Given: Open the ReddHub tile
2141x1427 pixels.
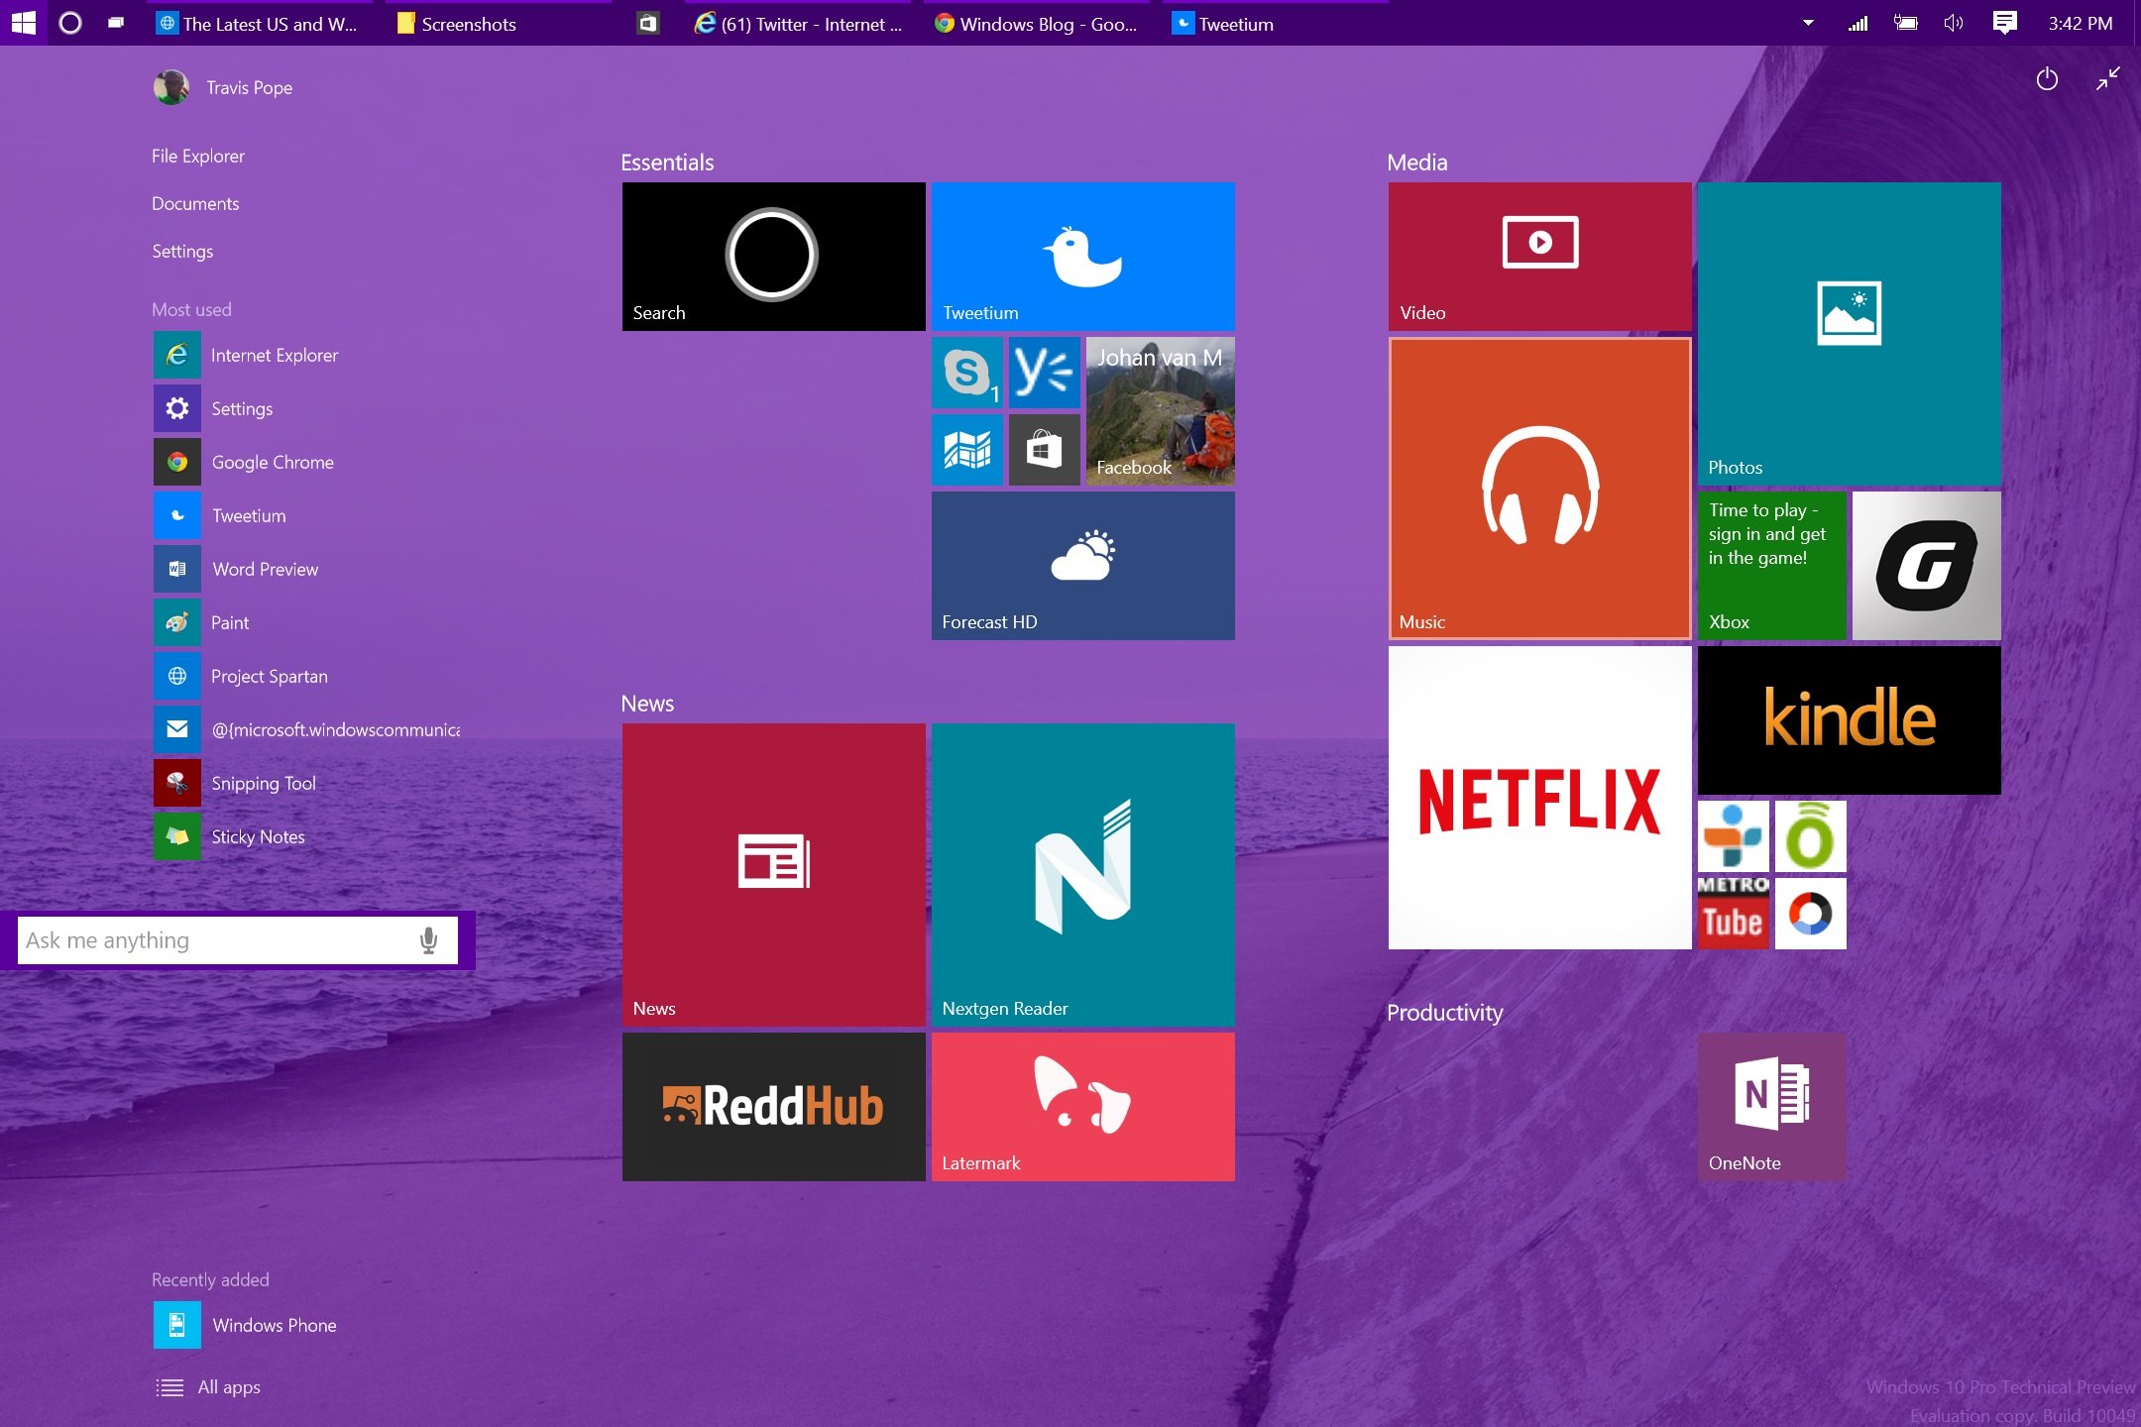Looking at the screenshot, I should click(773, 1107).
